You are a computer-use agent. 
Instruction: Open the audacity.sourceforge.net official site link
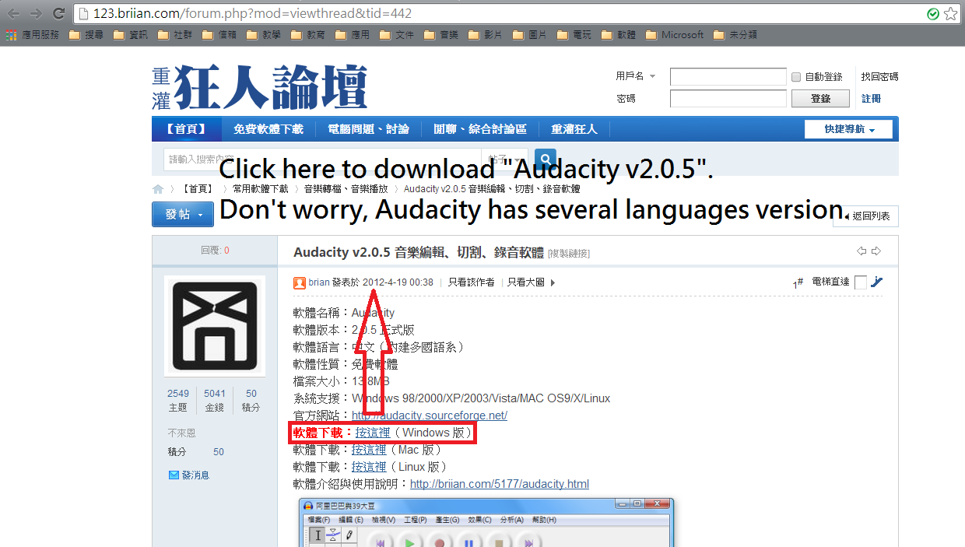click(430, 416)
